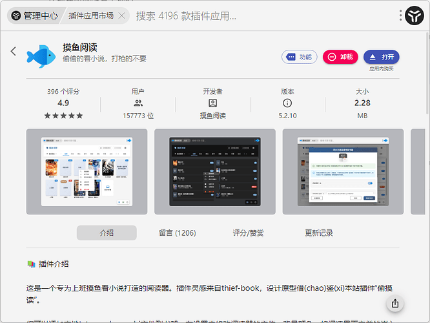Switch to the 更新记录 tab

(x=319, y=233)
